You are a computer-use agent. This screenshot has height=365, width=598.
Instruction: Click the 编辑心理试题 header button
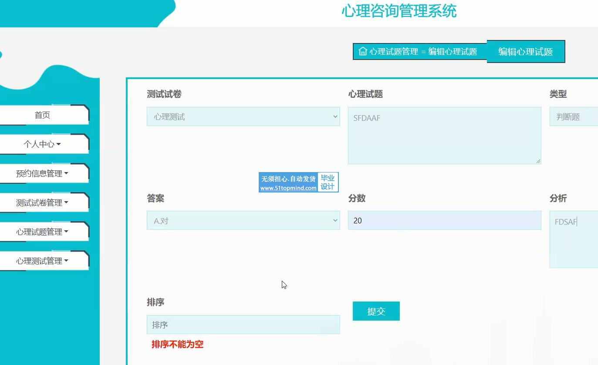pos(526,52)
